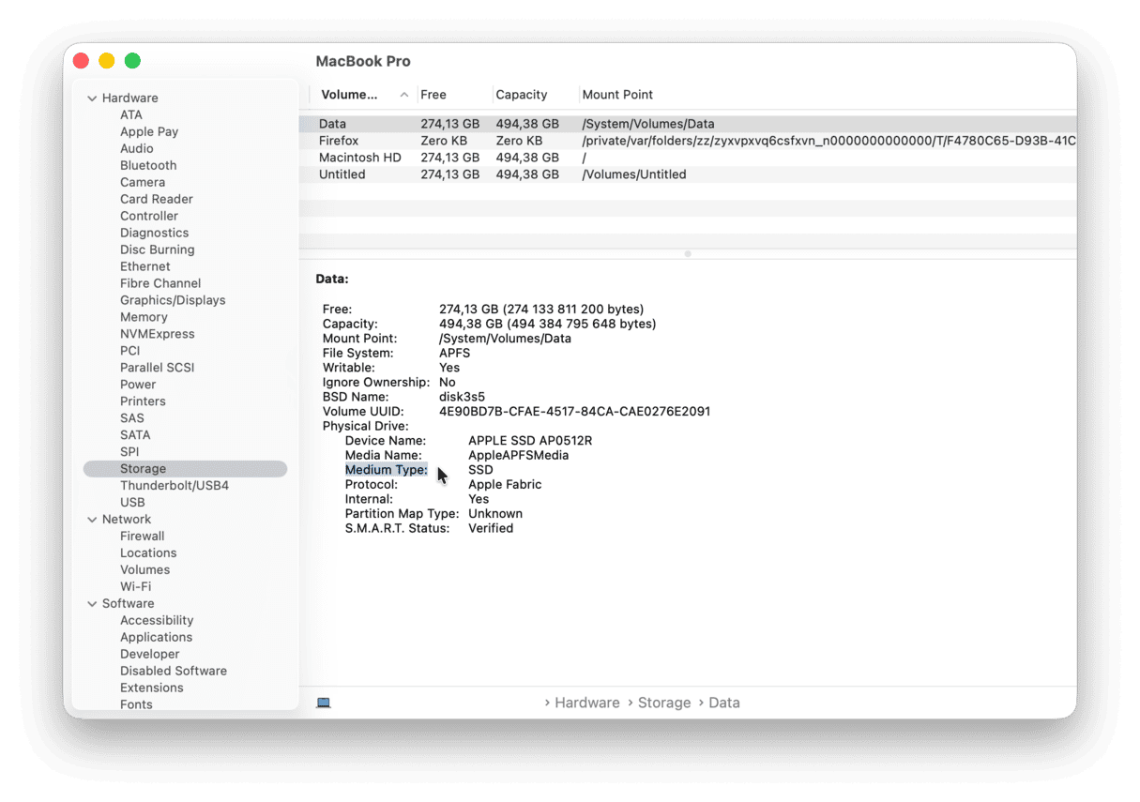
Task: Select the Data volume row
Action: (688, 124)
